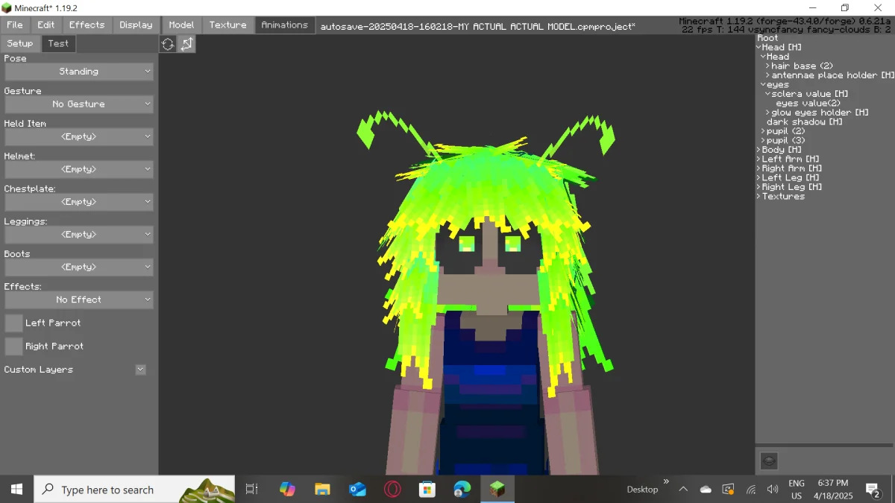Open the Effects dropdown showing No Effect
The height and width of the screenshot is (503, 895).
[x=79, y=300]
